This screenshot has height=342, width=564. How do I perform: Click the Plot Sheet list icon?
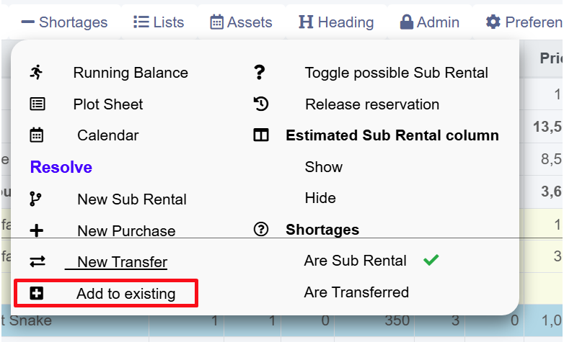[x=37, y=104]
